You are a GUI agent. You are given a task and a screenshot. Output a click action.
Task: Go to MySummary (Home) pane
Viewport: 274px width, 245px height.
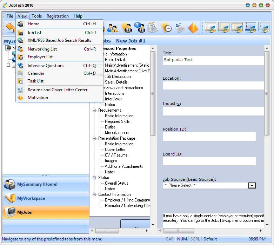click(x=46, y=184)
